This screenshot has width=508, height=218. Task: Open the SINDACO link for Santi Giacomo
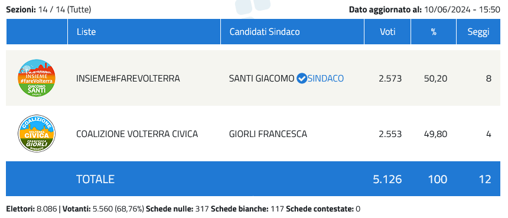[x=325, y=79]
